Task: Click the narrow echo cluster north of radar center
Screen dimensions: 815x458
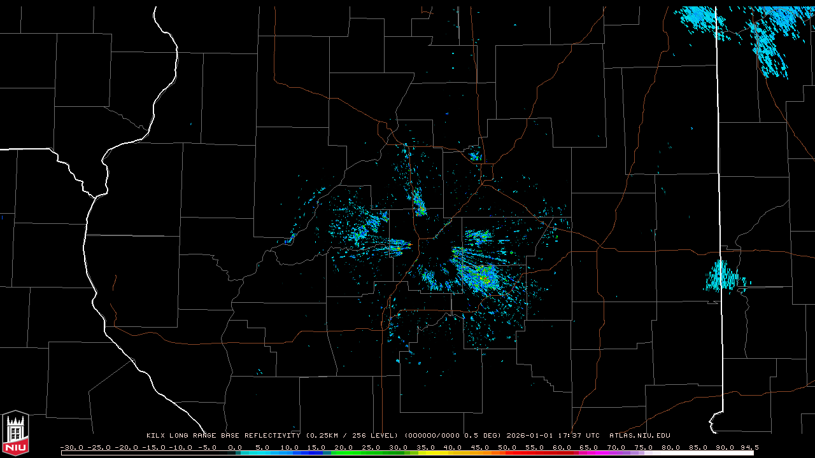Action: click(x=419, y=204)
